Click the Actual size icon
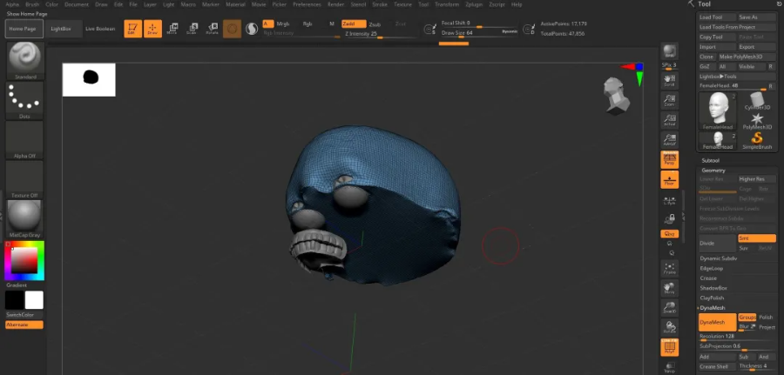 coord(669,120)
